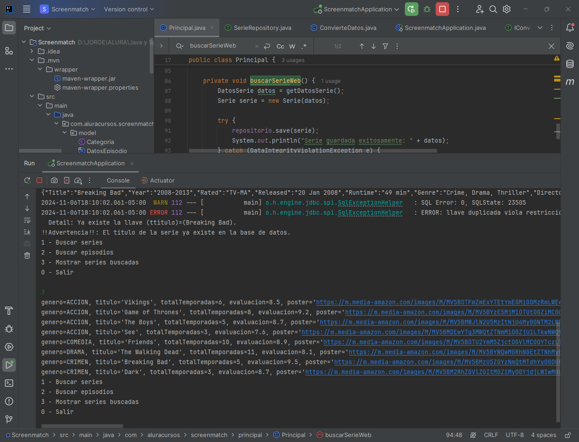Open the Actuator tab in Run panel
The height and width of the screenshot is (442, 579).
pos(157,180)
